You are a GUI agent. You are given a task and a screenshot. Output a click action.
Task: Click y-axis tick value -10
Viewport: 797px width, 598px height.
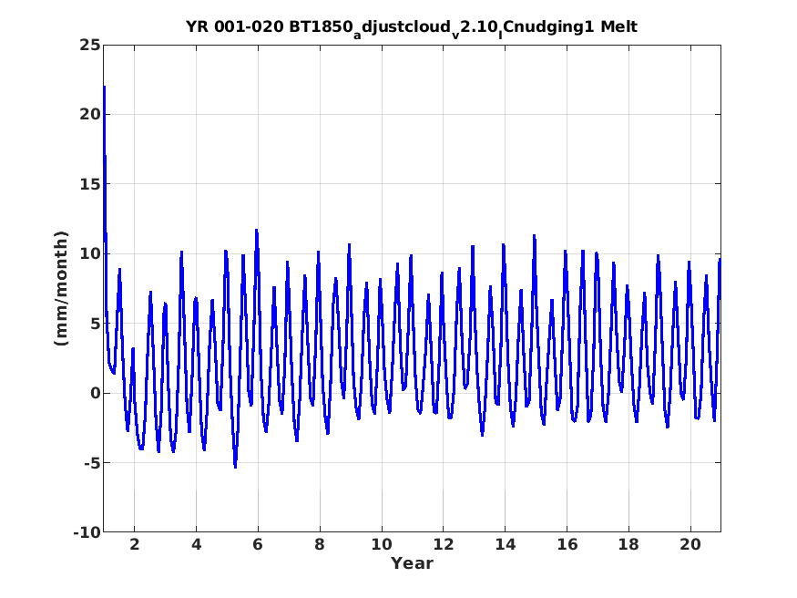tap(87, 532)
